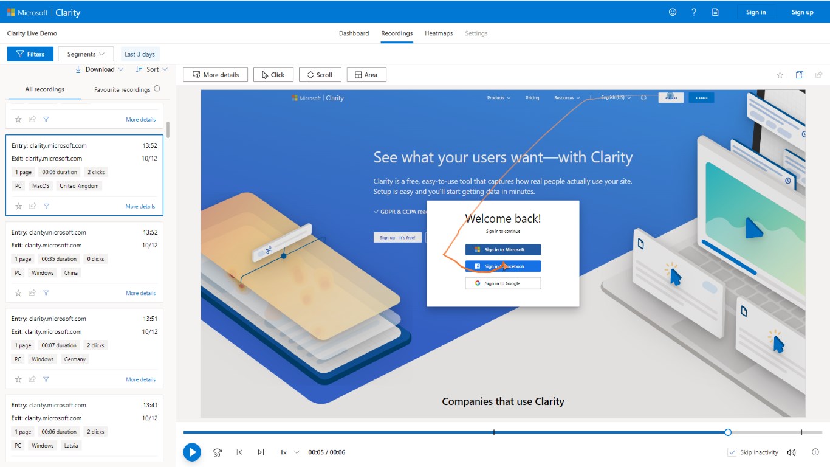Select the All recordings tab
This screenshot has width=830, height=467.
point(44,89)
